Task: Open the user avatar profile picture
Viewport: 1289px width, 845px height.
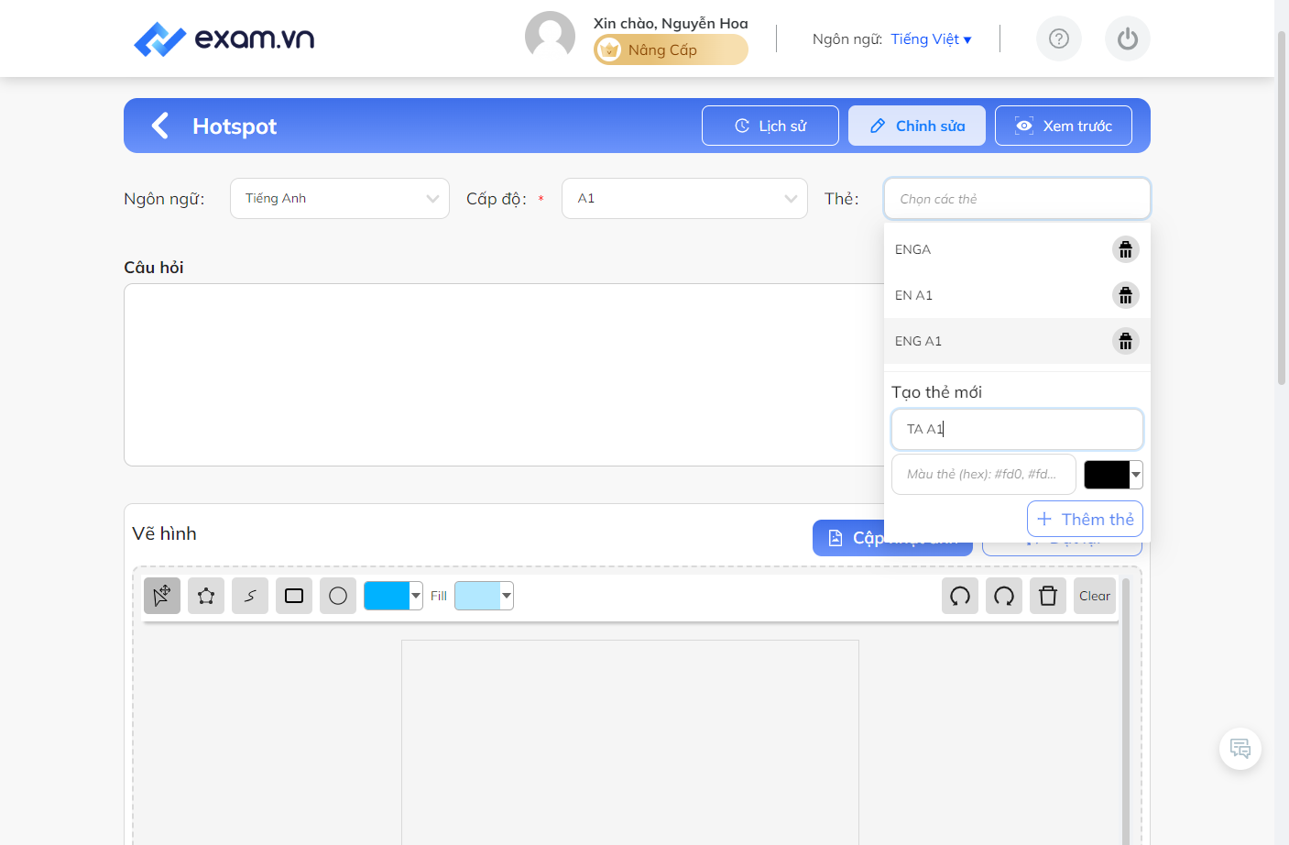Action: coord(550,37)
